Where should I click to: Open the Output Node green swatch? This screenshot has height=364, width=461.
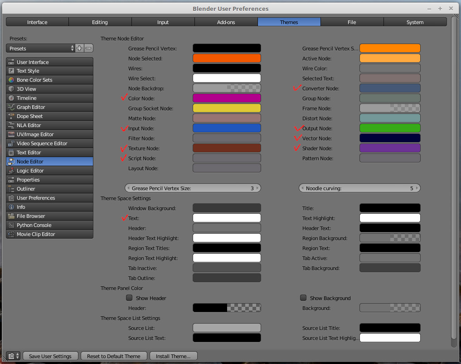pos(390,128)
